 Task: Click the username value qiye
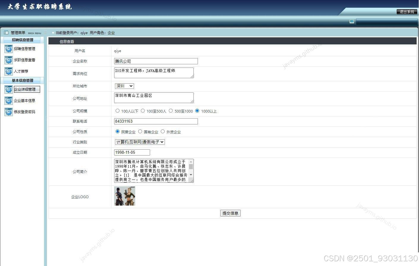click(118, 51)
